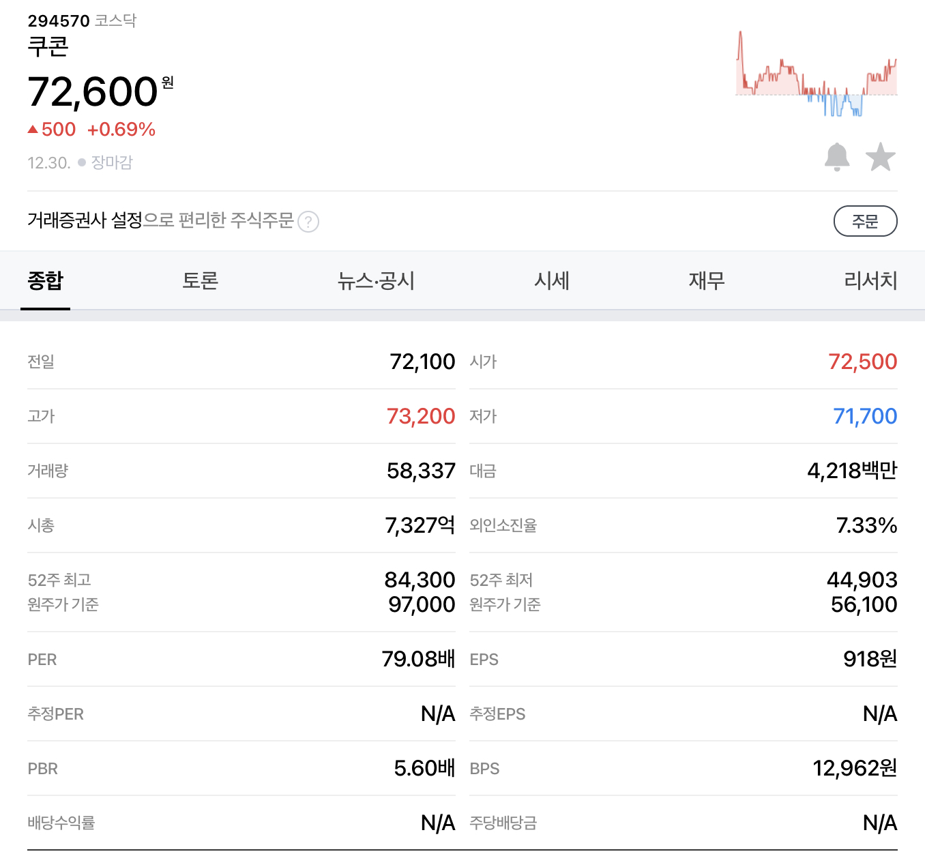Viewport: 925px width, 854px height.
Task: Click trade amount 4,218백만
Action: [x=852, y=471]
